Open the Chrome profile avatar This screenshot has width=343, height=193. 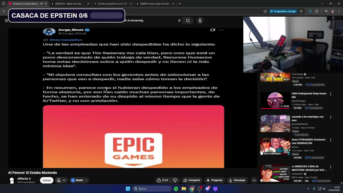[333, 11]
